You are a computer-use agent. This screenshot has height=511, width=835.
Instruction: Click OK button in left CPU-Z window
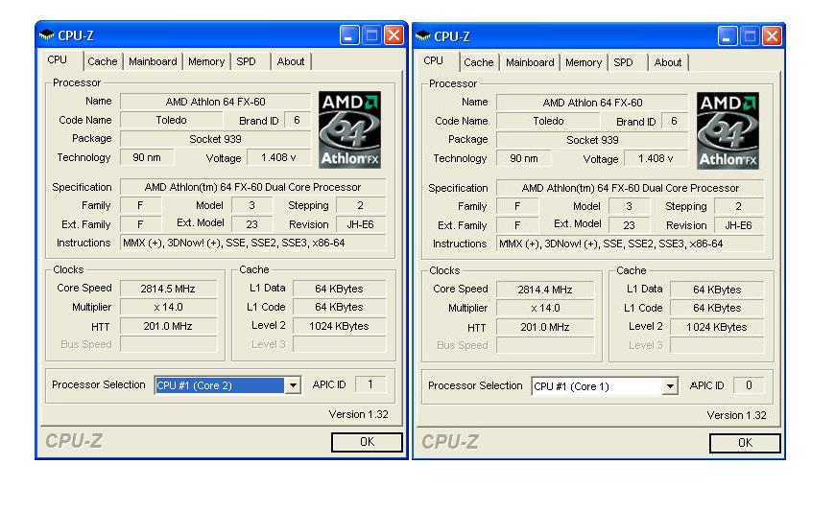pyautogui.click(x=367, y=442)
